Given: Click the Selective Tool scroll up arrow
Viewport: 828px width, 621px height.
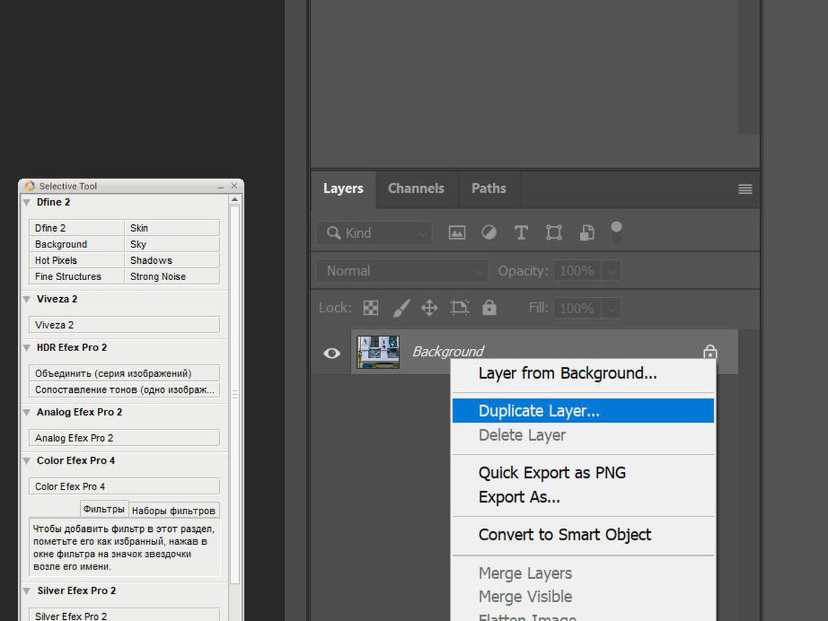Looking at the screenshot, I should pos(234,200).
